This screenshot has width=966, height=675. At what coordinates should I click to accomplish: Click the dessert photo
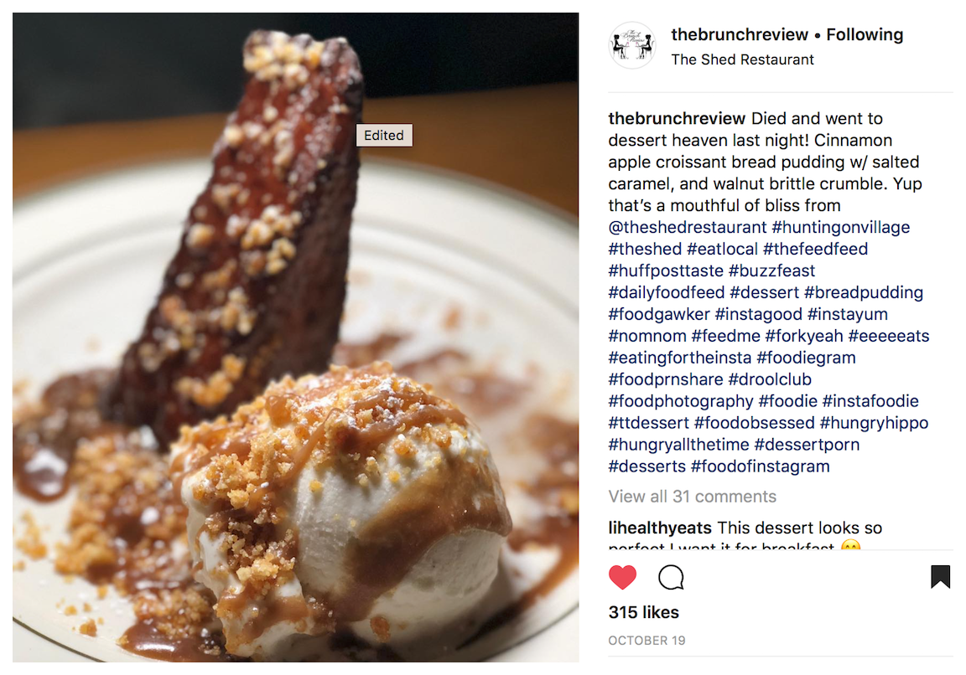[x=296, y=337]
